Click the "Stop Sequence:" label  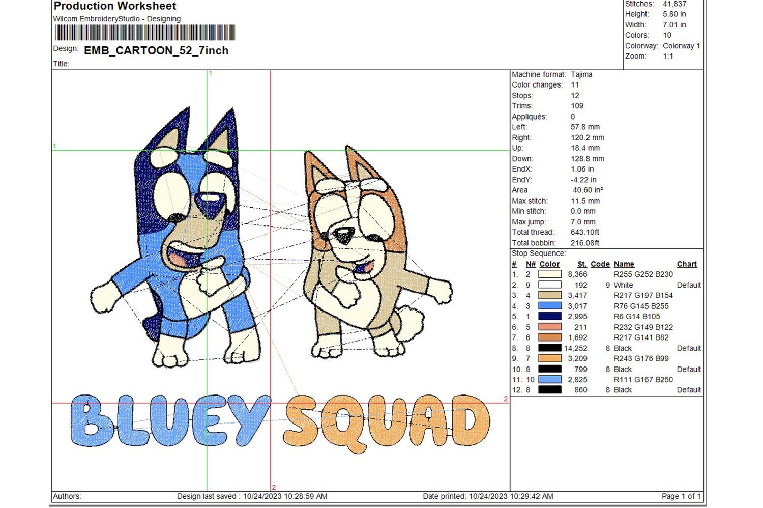click(539, 253)
